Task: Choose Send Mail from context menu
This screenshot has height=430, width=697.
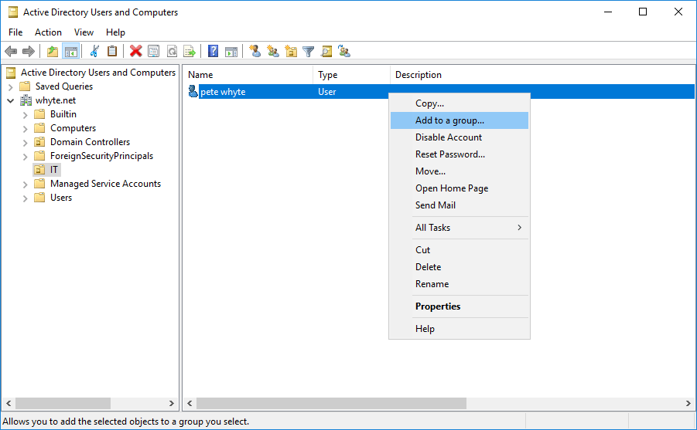Action: pyautogui.click(x=460, y=205)
